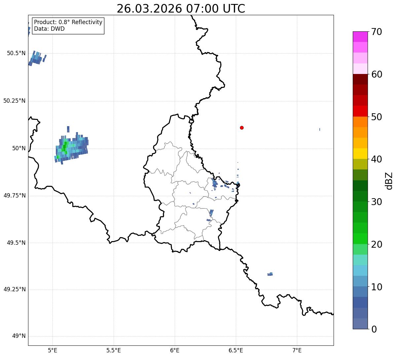Click the 49°N latitude tick label
This screenshot has height=357, width=397.
[x=18, y=336]
